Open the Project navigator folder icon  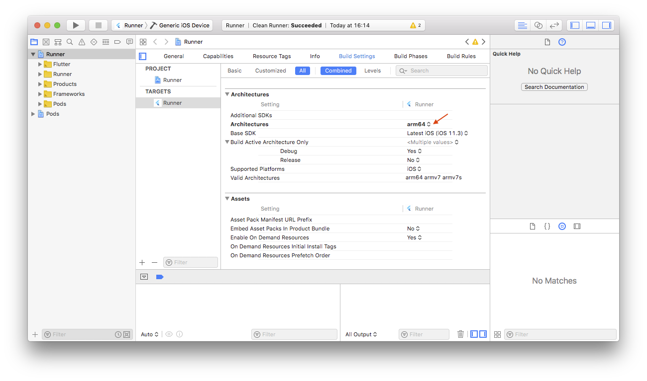click(x=34, y=42)
